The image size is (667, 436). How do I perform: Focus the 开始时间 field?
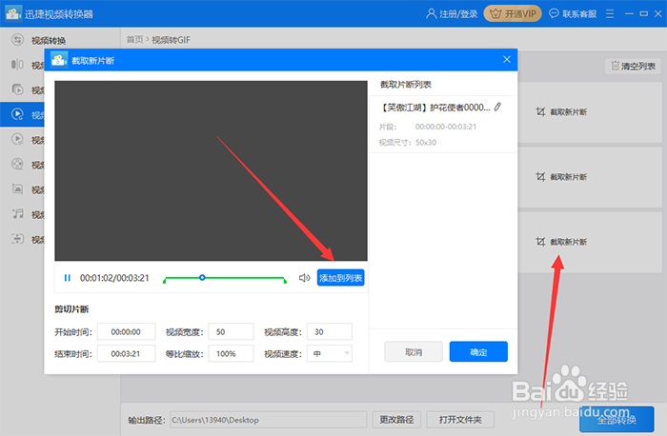pos(127,332)
